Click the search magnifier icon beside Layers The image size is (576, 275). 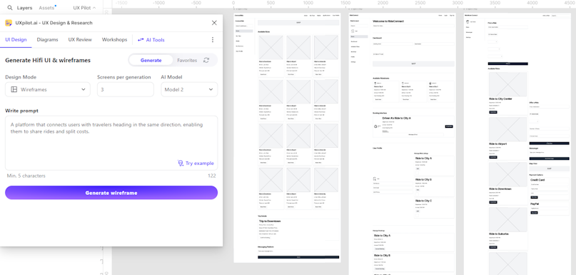click(10, 8)
